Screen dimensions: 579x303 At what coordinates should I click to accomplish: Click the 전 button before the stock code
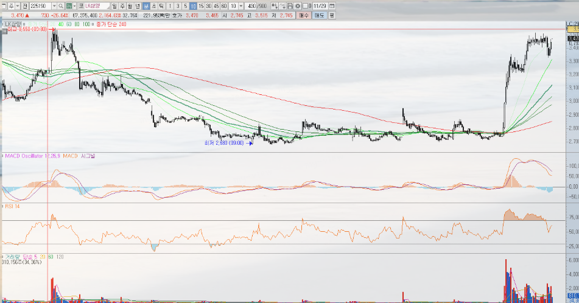[25, 6]
